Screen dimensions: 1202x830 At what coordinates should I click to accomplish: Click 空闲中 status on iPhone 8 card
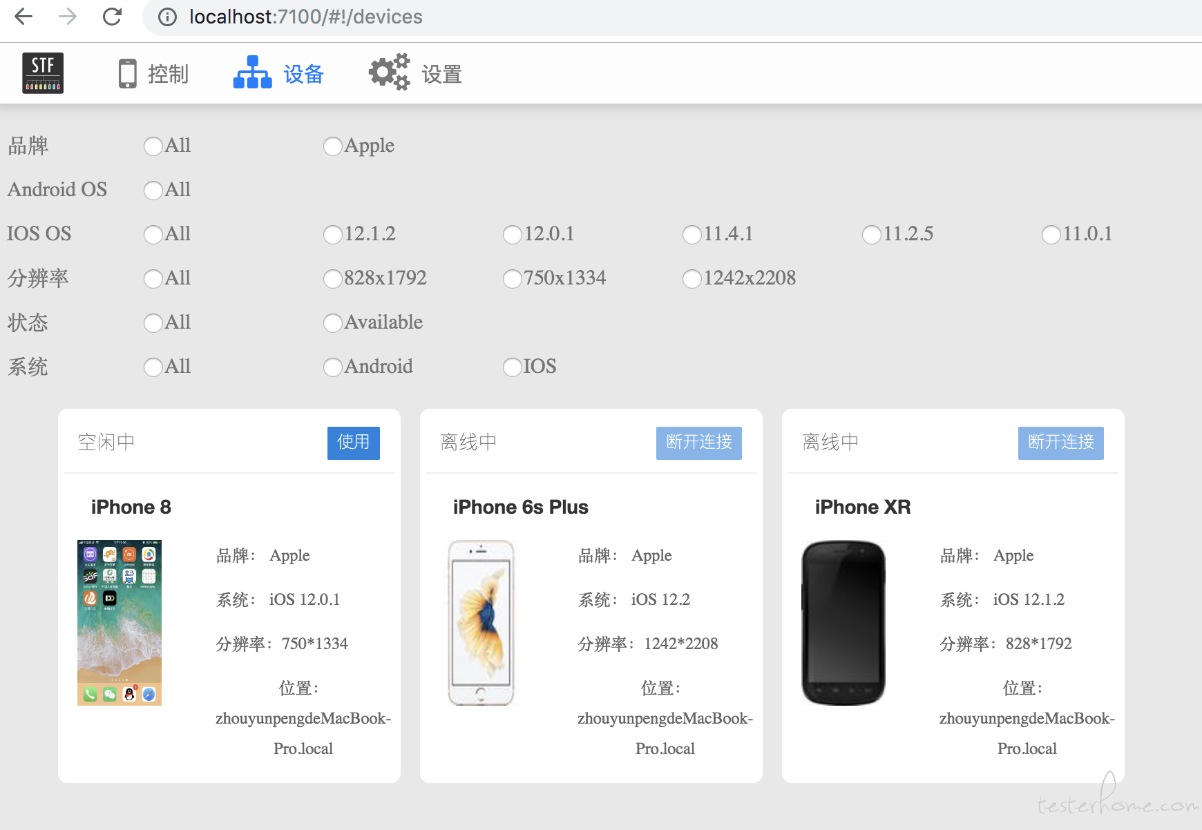tap(106, 442)
